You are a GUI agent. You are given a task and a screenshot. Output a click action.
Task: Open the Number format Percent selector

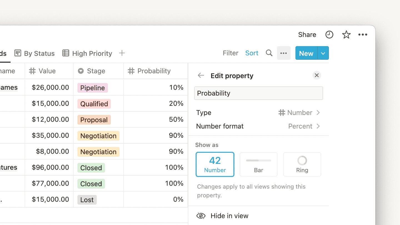point(304,126)
